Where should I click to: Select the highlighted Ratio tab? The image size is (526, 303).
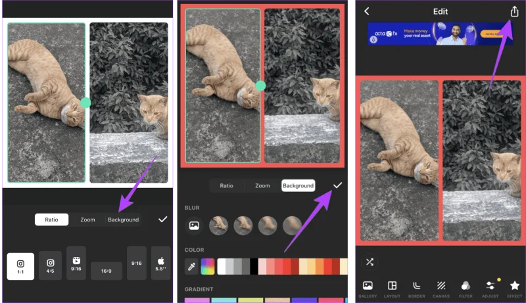click(52, 220)
